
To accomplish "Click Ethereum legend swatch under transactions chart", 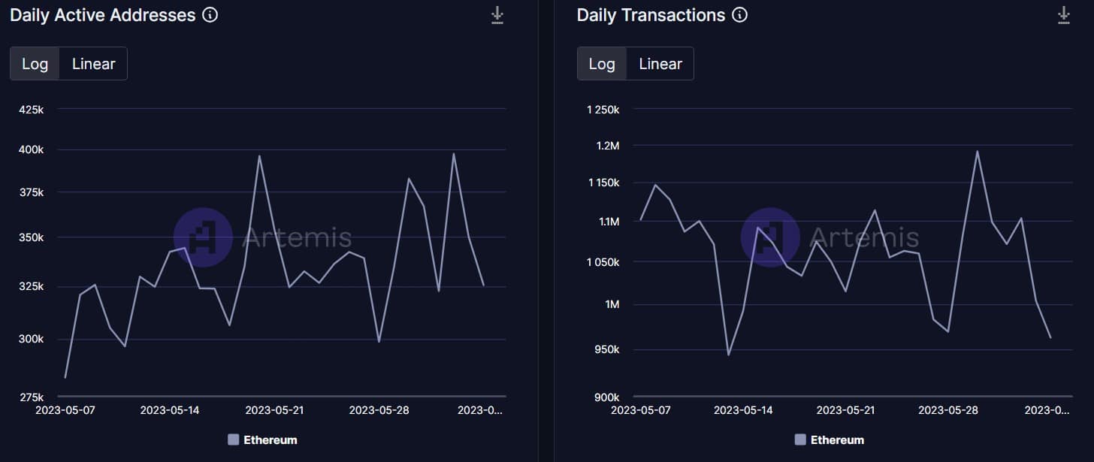I will [799, 439].
